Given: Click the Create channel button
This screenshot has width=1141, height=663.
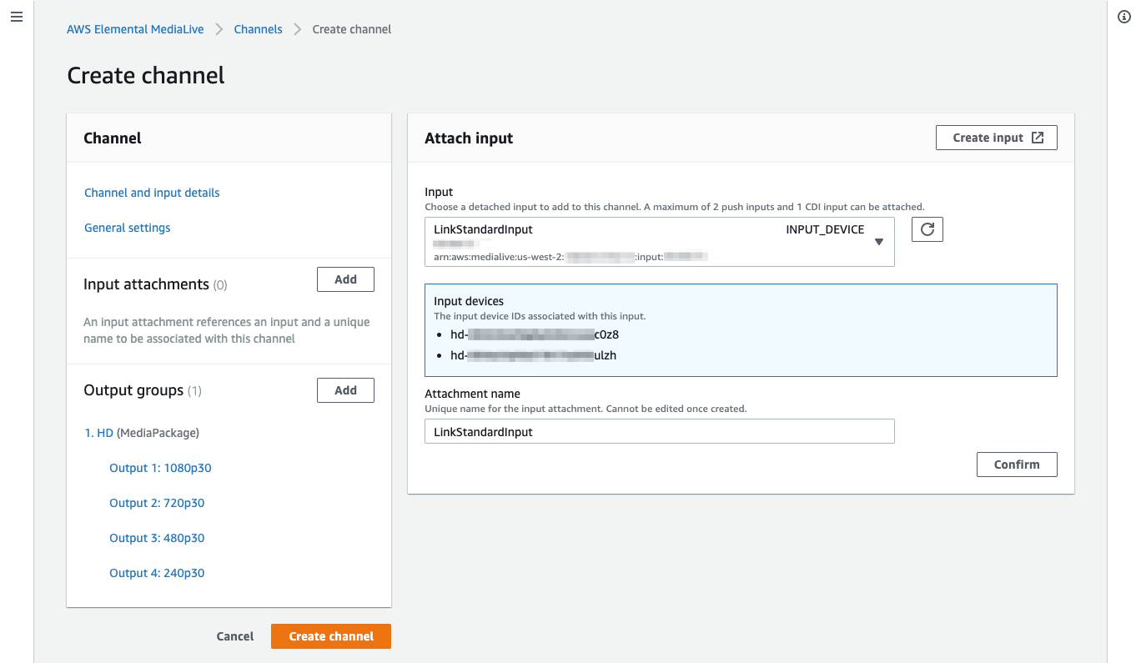Looking at the screenshot, I should coord(330,635).
